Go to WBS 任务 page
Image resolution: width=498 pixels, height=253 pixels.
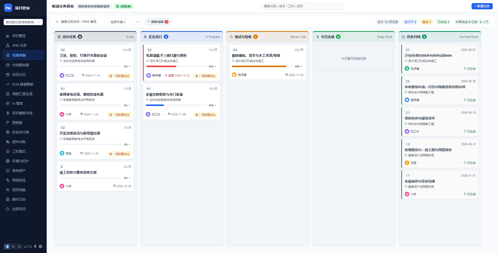tap(23, 45)
